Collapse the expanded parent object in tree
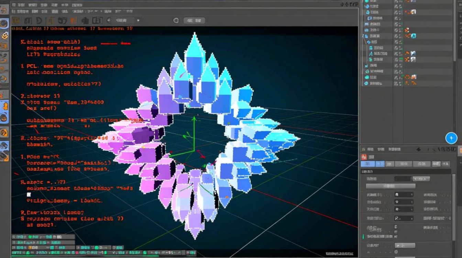462x258 pixels. pyautogui.click(x=363, y=36)
